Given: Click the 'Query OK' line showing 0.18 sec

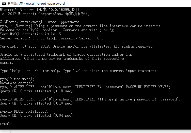Looking at the screenshot, I should click(x=36, y=91).
